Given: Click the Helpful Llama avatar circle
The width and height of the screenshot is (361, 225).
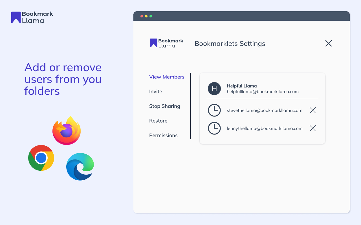Looking at the screenshot, I should point(214,89).
